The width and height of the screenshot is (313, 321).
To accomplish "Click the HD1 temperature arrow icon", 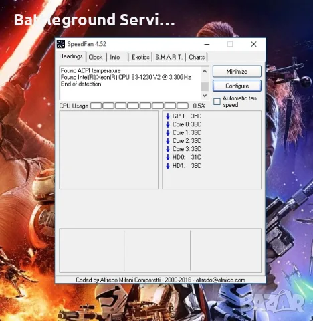I will [168, 166].
